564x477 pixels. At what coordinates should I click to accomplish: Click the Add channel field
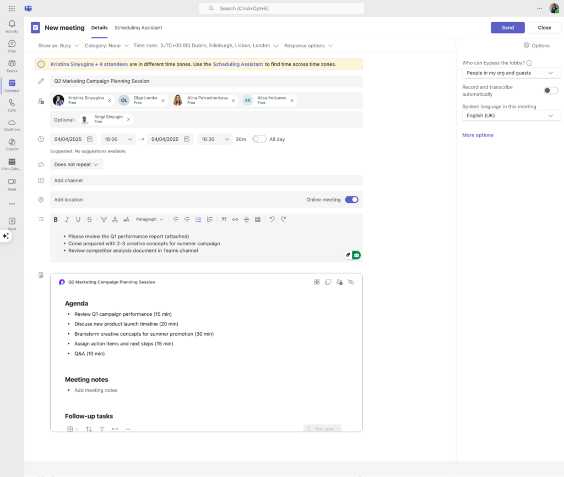click(x=206, y=180)
